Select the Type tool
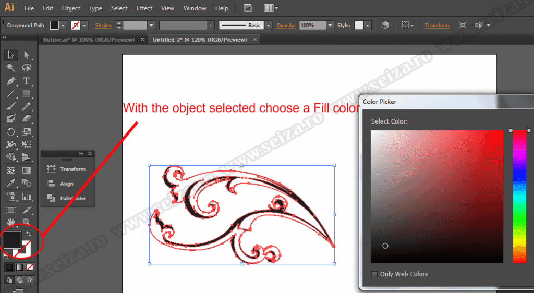 (27, 81)
